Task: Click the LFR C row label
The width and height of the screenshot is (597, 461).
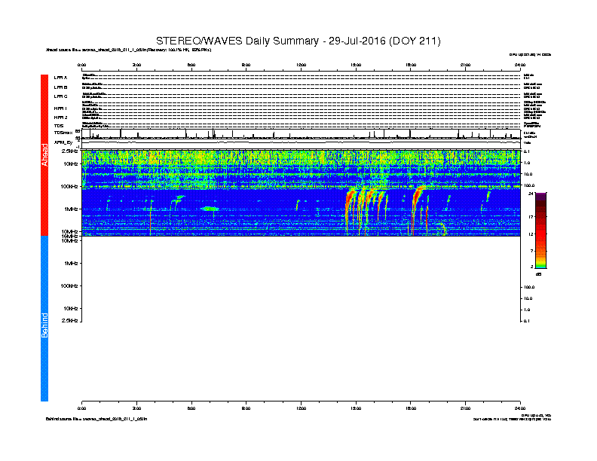Action: point(60,96)
